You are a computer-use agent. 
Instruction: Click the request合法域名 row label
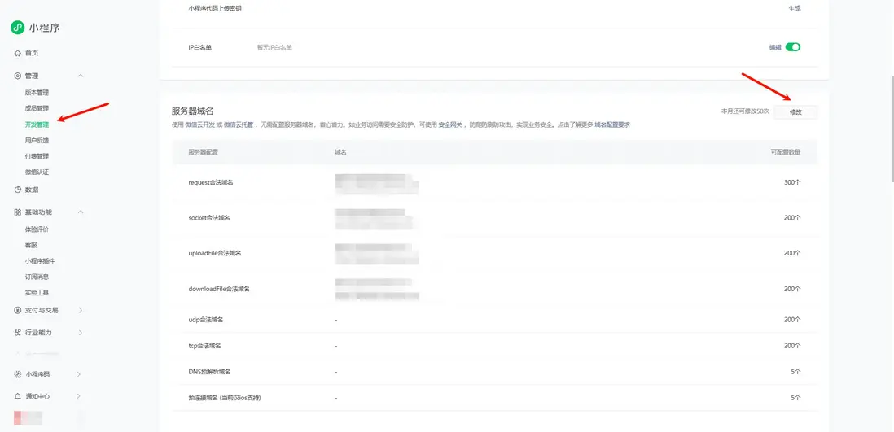pos(211,183)
